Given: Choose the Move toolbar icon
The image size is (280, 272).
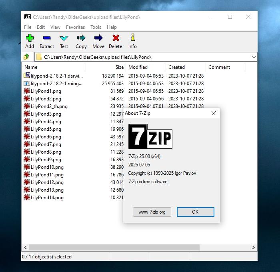Looking at the screenshot, I should click(x=98, y=38).
